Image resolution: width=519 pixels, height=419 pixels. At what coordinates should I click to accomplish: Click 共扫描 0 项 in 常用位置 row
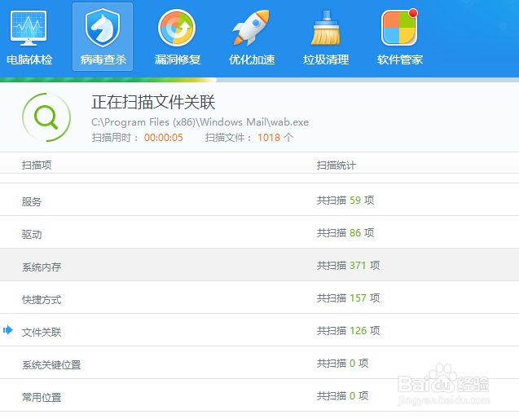coord(342,396)
